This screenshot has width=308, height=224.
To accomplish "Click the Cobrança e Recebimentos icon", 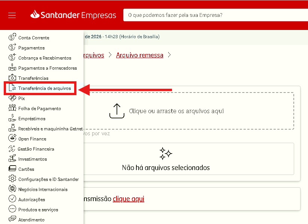I will tap(12, 57).
